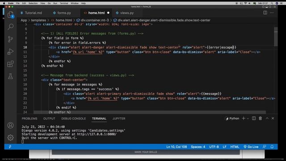Open the Go menu
The height and width of the screenshot is (161, 286).
pos(49,3)
